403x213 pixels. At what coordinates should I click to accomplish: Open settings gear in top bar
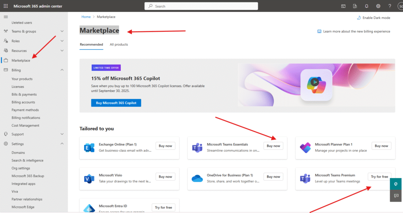pos(378,6)
